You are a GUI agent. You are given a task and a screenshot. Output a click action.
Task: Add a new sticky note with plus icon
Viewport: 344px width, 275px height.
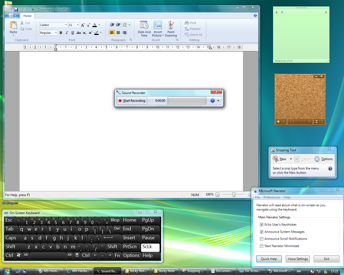click(277, 12)
